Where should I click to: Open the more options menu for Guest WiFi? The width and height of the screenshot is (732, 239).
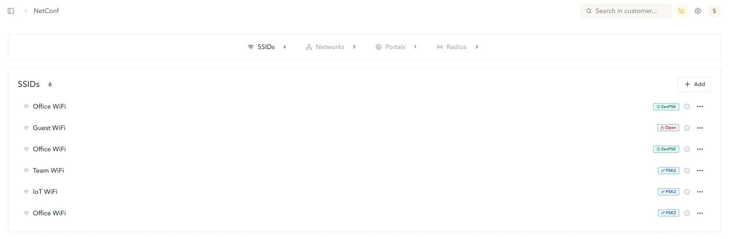[x=700, y=128]
